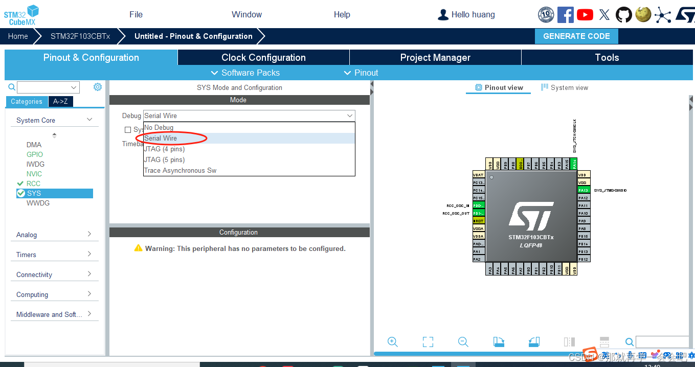Image resolution: width=695 pixels, height=367 pixels.
Task: Choose Serial Wire option
Action: (x=249, y=138)
